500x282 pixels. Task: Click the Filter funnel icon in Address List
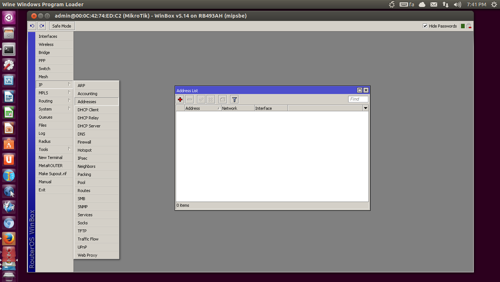235,100
